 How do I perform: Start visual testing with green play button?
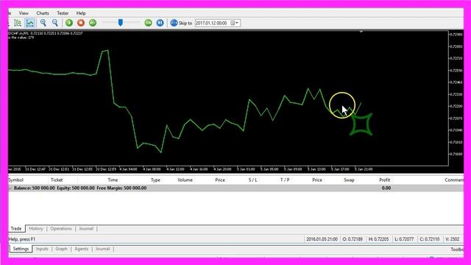pos(69,23)
